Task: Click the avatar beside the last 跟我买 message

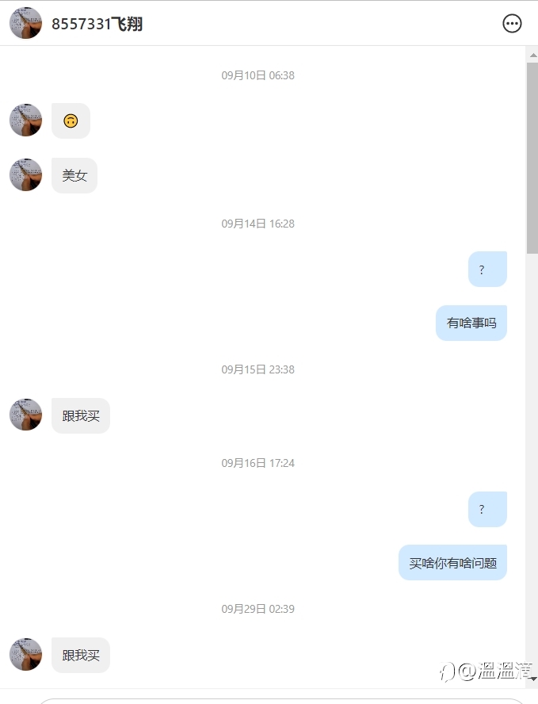Action: tap(25, 655)
